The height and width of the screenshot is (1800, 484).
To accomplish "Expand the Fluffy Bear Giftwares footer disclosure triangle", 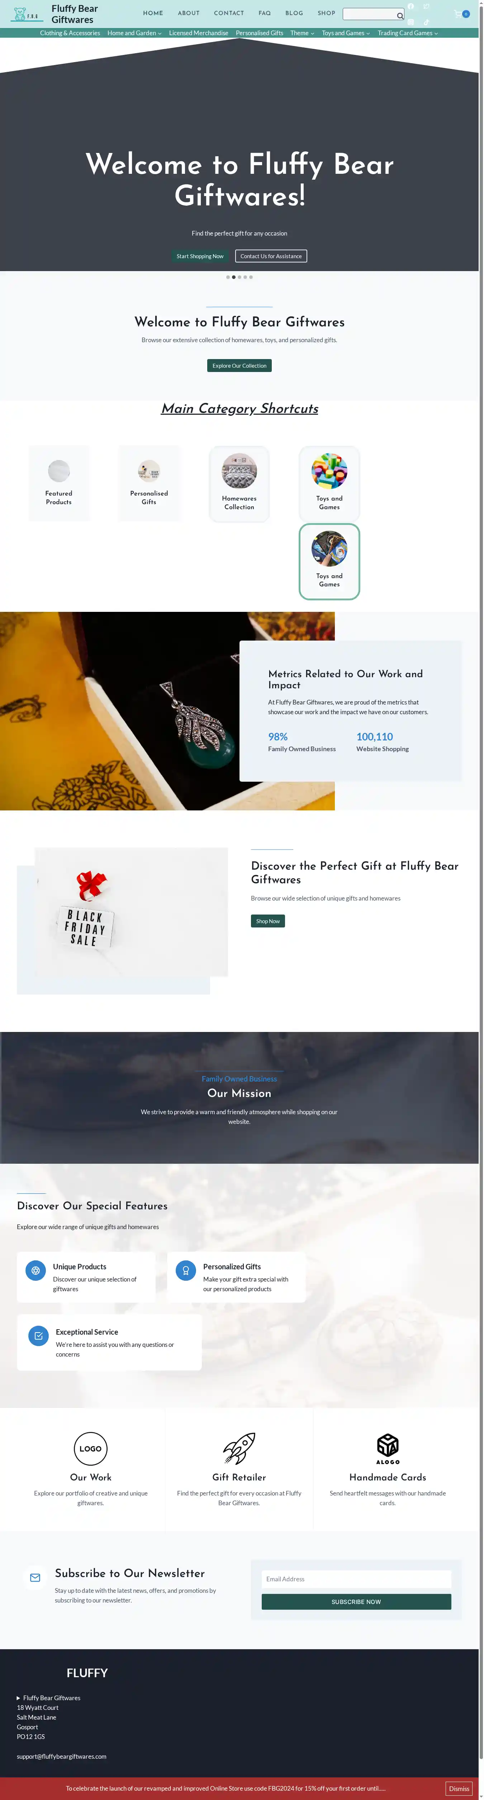I will tap(19, 1698).
